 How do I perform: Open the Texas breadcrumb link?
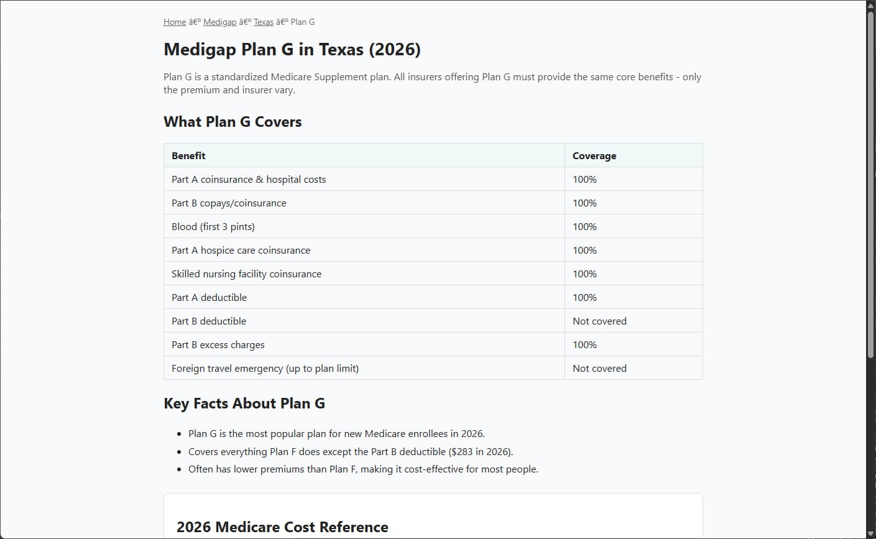point(264,22)
